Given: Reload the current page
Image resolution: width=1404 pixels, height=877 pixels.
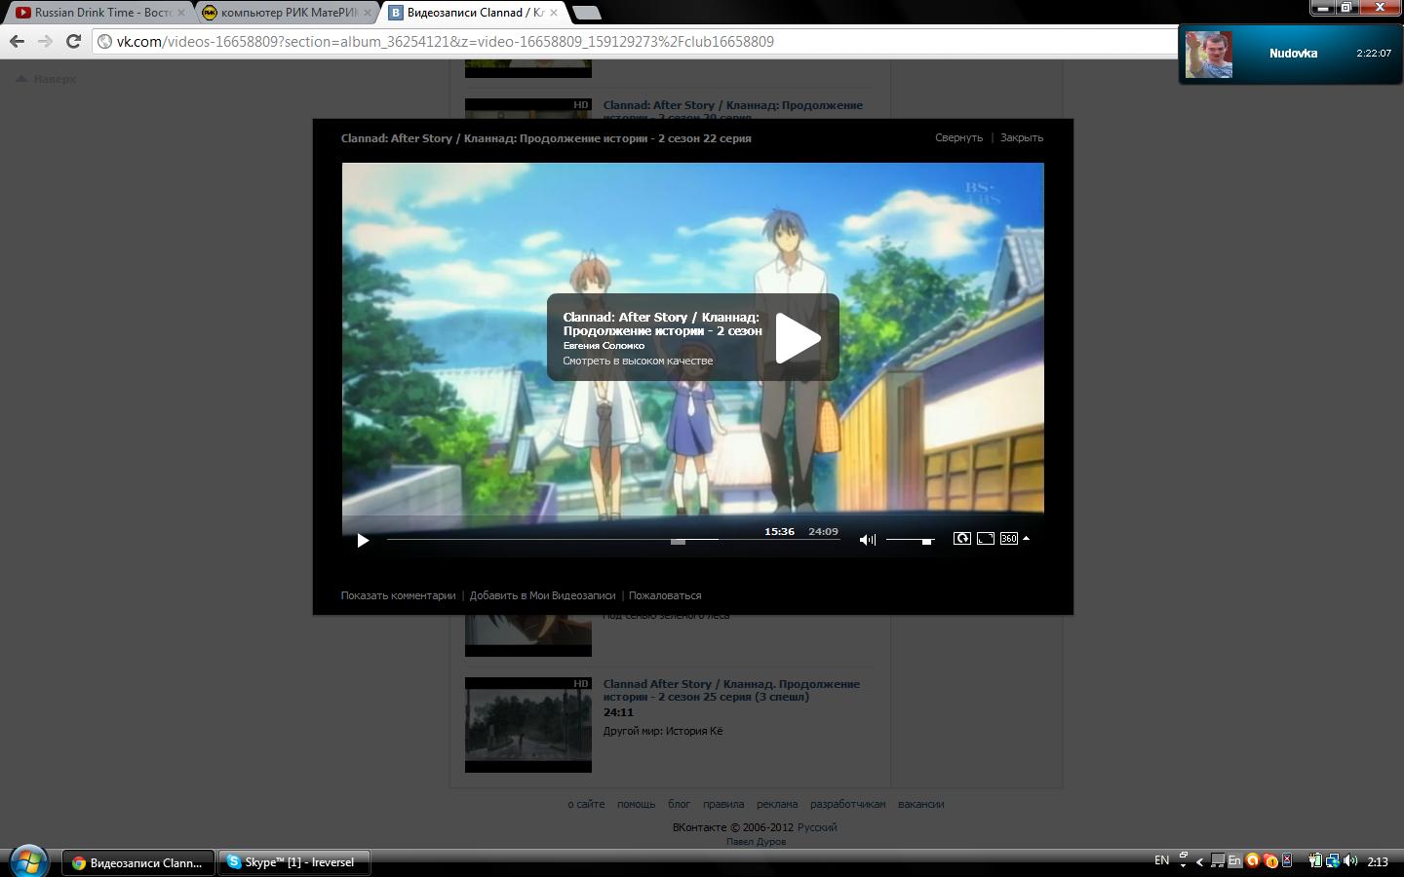Looking at the screenshot, I should (x=73, y=41).
